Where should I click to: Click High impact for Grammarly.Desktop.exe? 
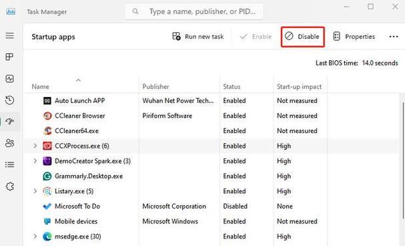pyautogui.click(x=284, y=176)
